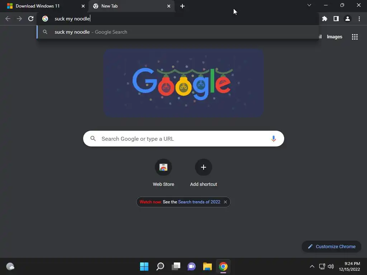This screenshot has height=275, width=367.
Task: Open File Explorer from the taskbar
Action: tap(208, 266)
